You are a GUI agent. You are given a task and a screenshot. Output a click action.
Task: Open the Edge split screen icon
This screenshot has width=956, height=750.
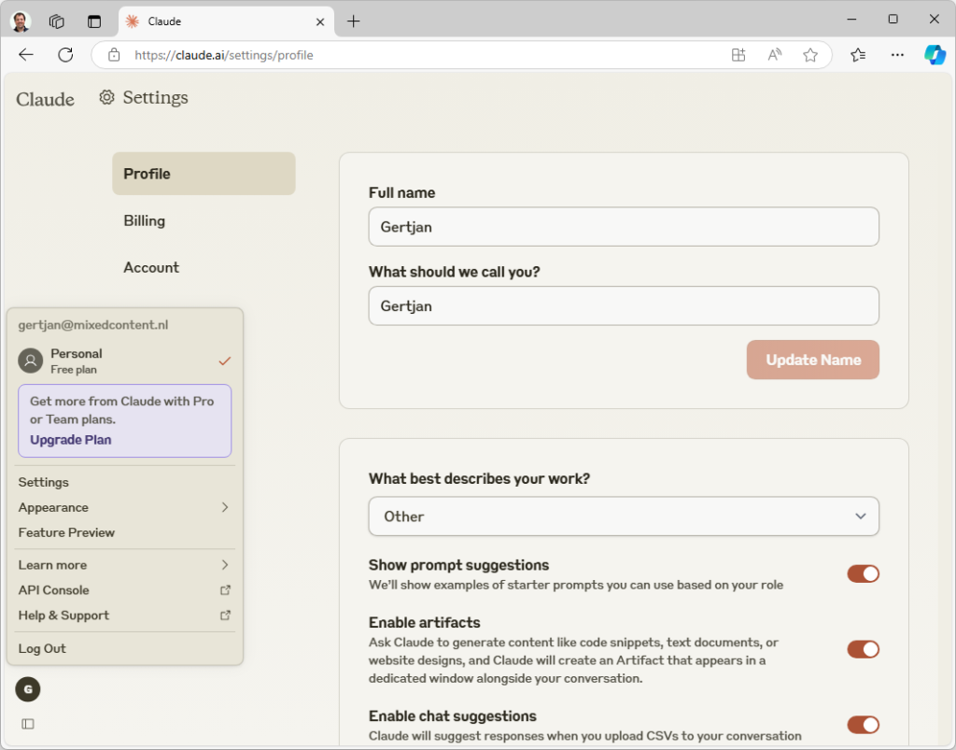tap(738, 55)
